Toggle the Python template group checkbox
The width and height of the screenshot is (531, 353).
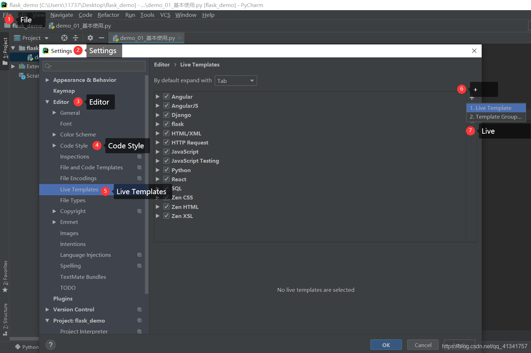(167, 170)
